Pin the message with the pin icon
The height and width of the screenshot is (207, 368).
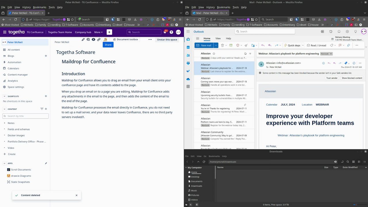coord(348,45)
